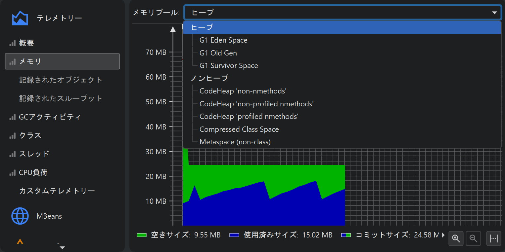Click the blue 使用済みサイズ legend swatch
The width and height of the screenshot is (505, 252).
[x=234, y=235]
